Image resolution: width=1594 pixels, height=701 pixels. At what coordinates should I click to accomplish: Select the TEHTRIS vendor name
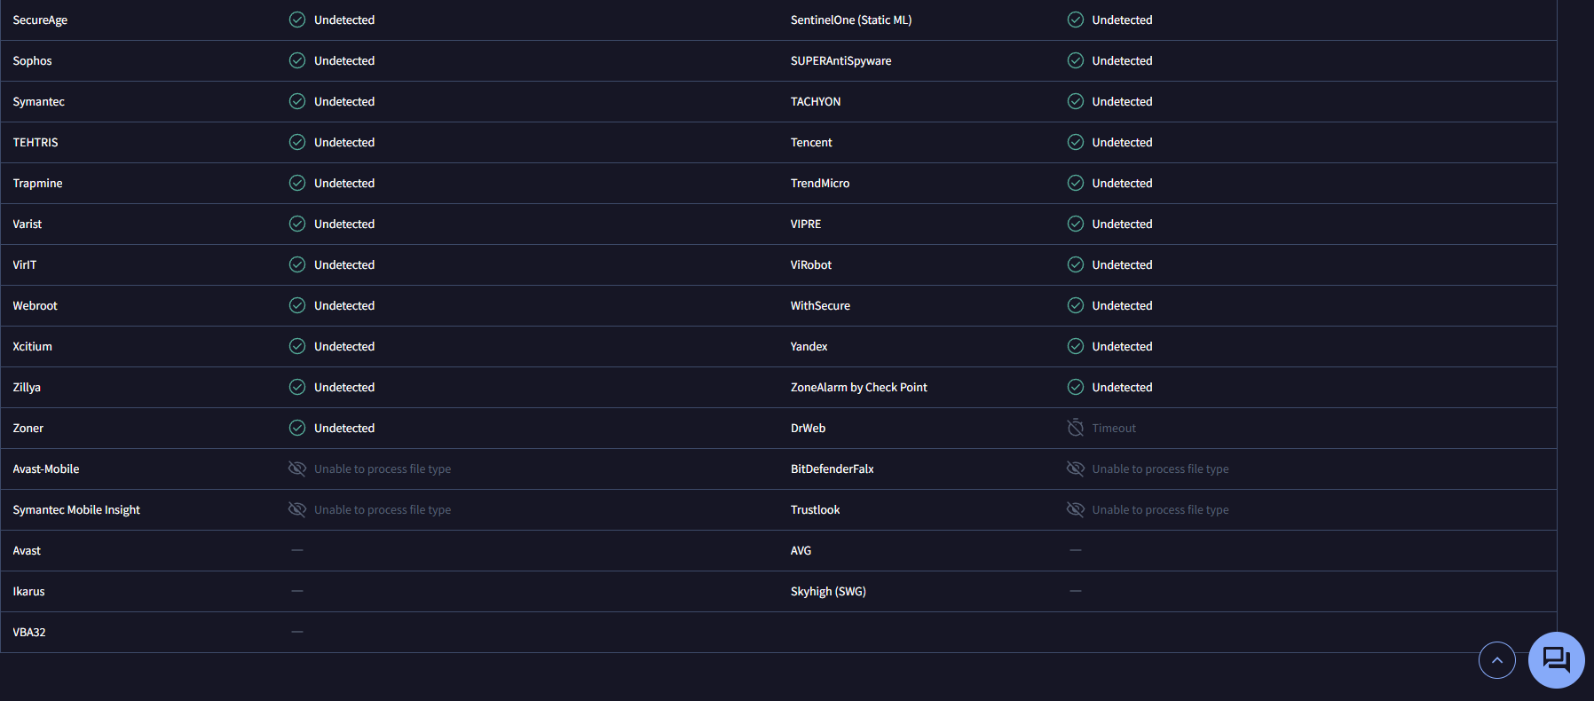pyautogui.click(x=36, y=142)
